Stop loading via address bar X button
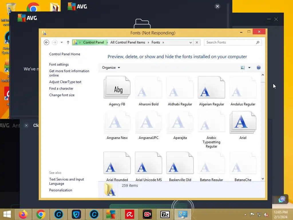Viewport: 293px width, 220px height. click(197, 42)
